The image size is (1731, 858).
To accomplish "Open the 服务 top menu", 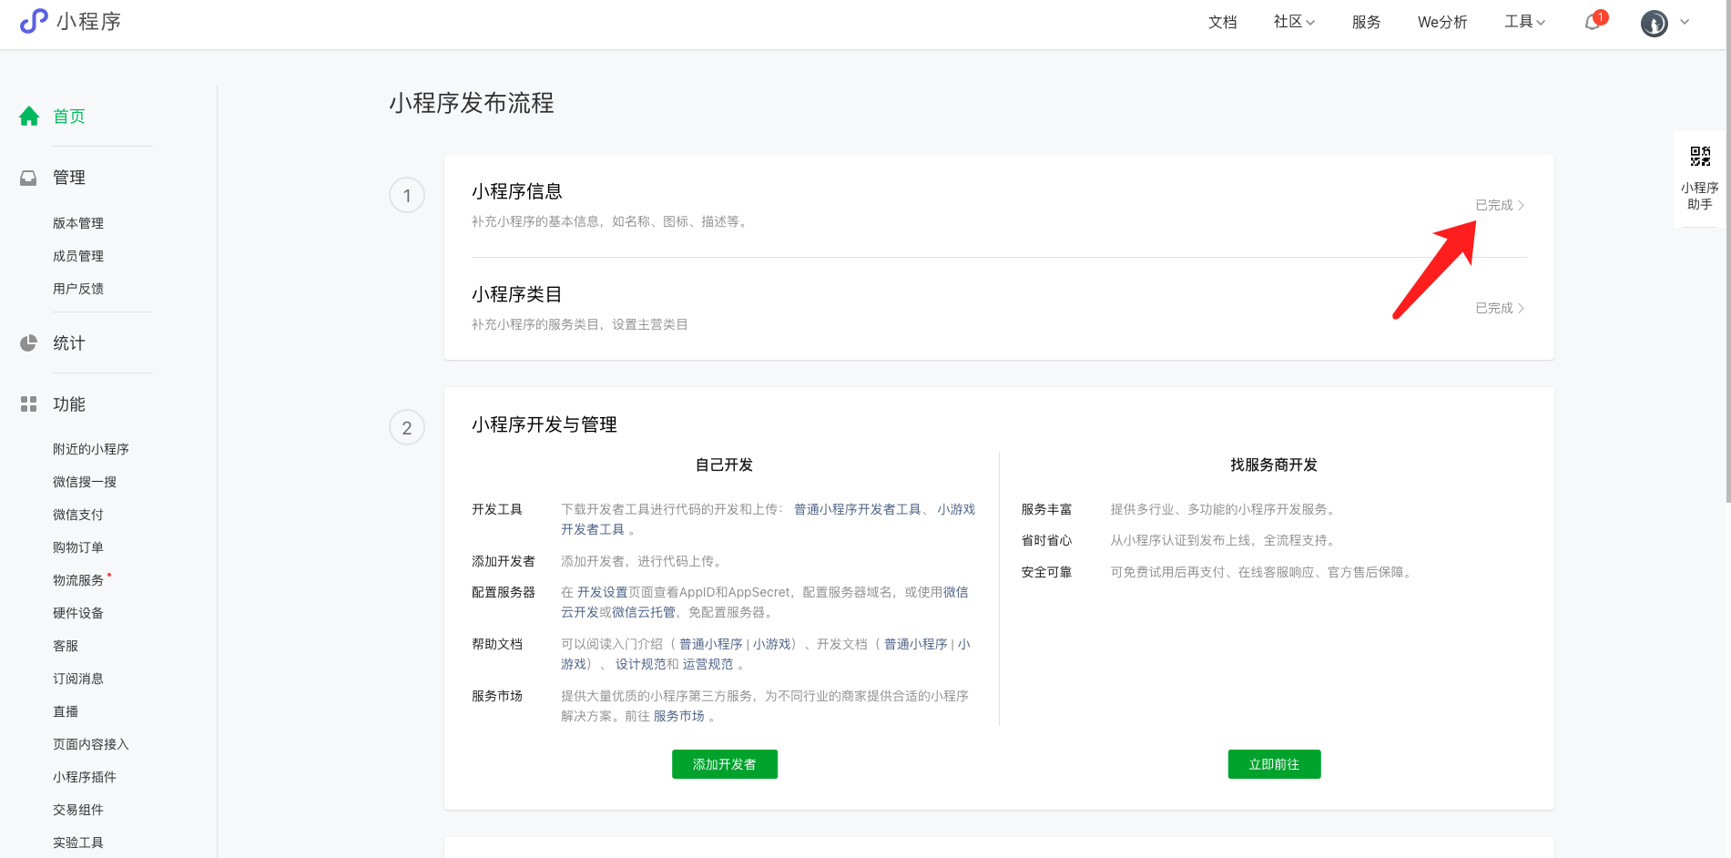I will [x=1366, y=22].
